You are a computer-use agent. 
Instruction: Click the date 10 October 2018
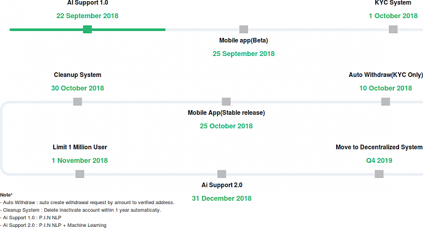(386, 88)
